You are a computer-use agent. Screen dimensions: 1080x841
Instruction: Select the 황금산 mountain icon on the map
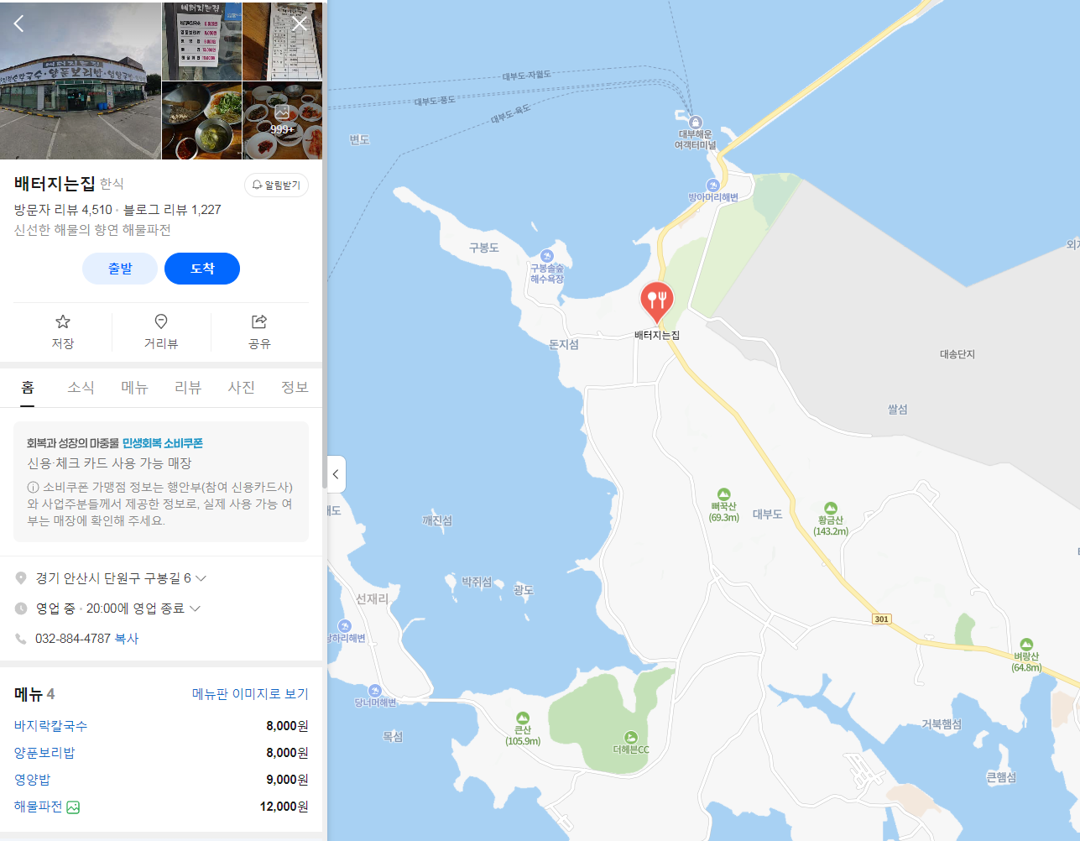[830, 509]
